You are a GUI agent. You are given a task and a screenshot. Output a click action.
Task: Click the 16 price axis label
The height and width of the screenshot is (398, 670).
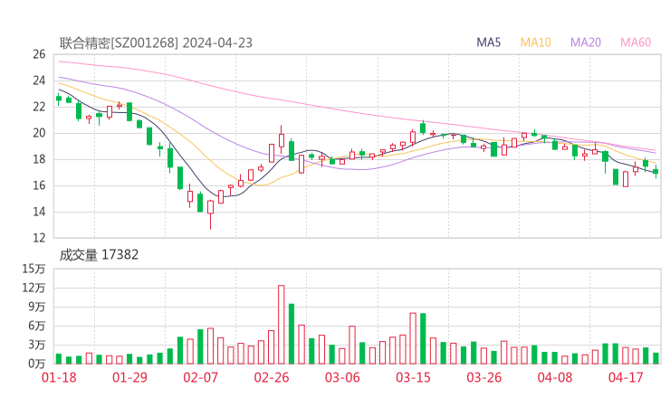click(39, 185)
